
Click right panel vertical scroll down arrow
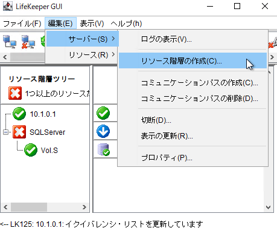point(268,207)
